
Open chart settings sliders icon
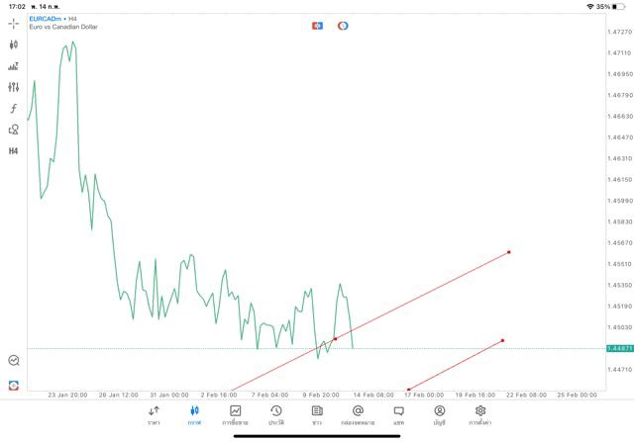[14, 87]
